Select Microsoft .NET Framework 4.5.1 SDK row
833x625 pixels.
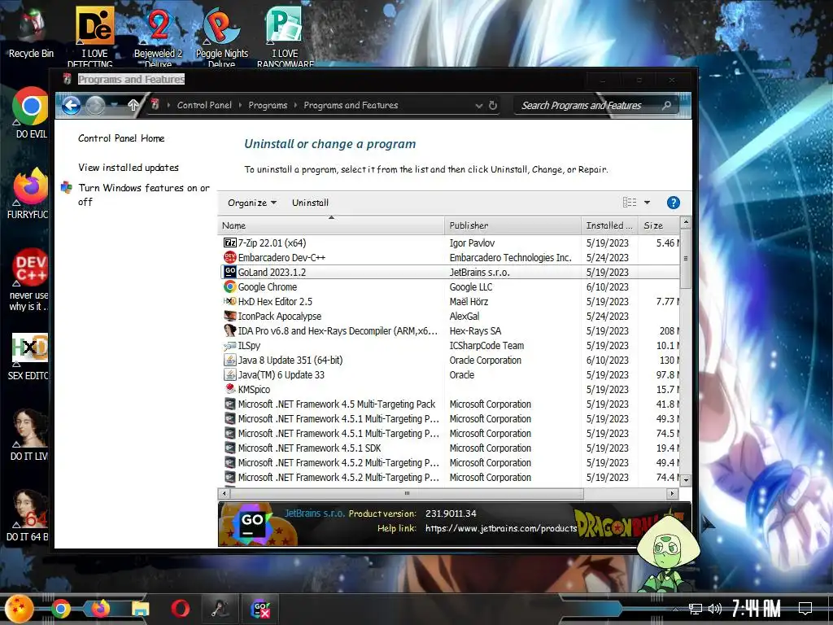449,448
